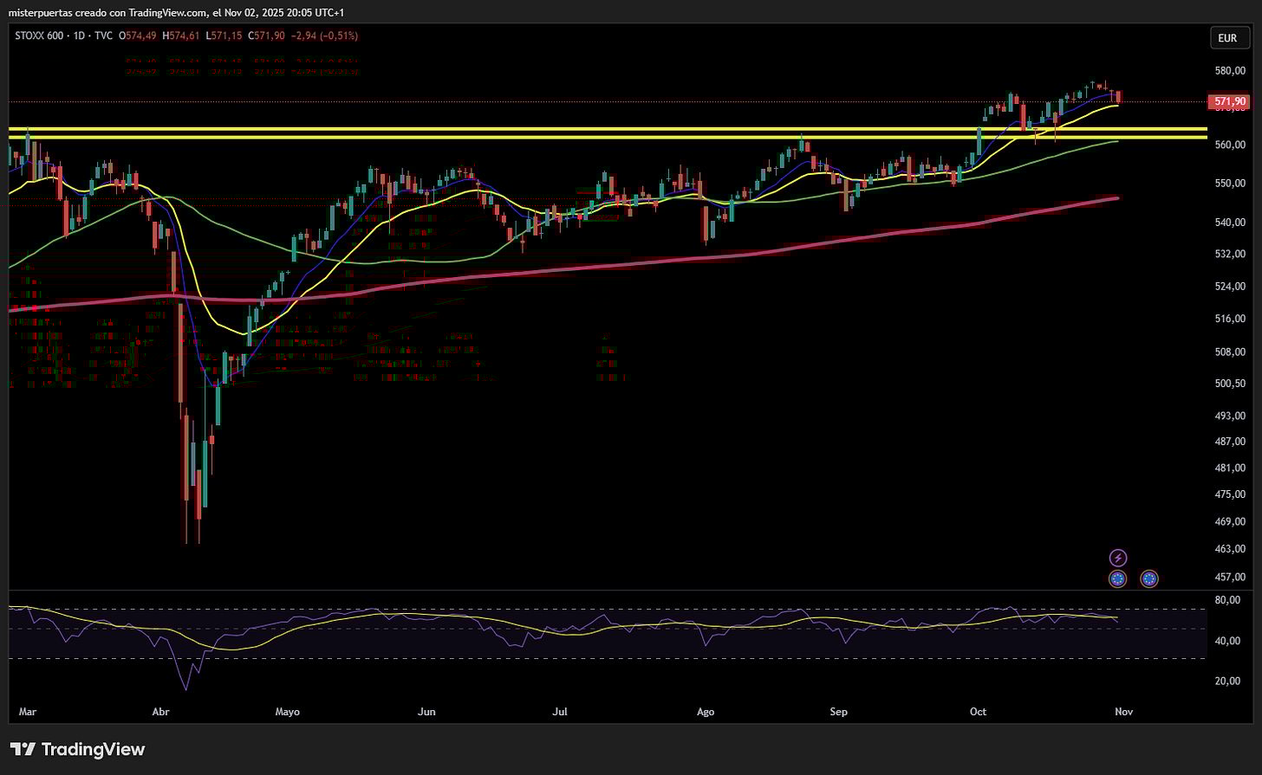Viewport: 1262px width, 775px height.
Task: Click the Nov label on the time axis
Action: (x=1123, y=712)
